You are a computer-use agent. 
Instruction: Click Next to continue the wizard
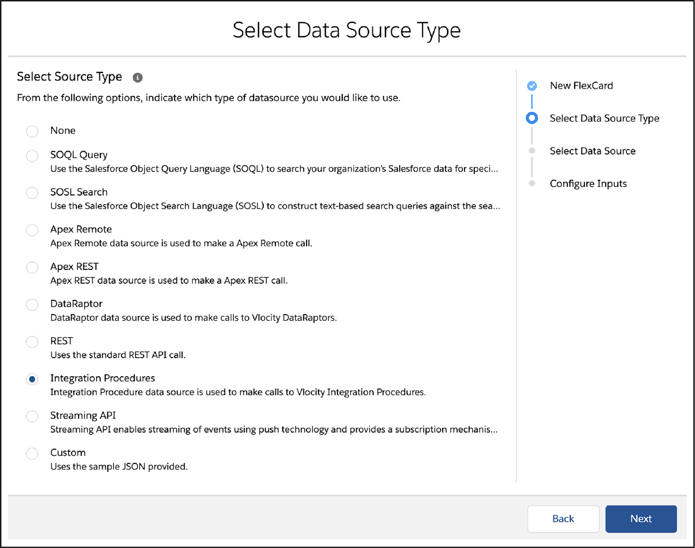[641, 518]
